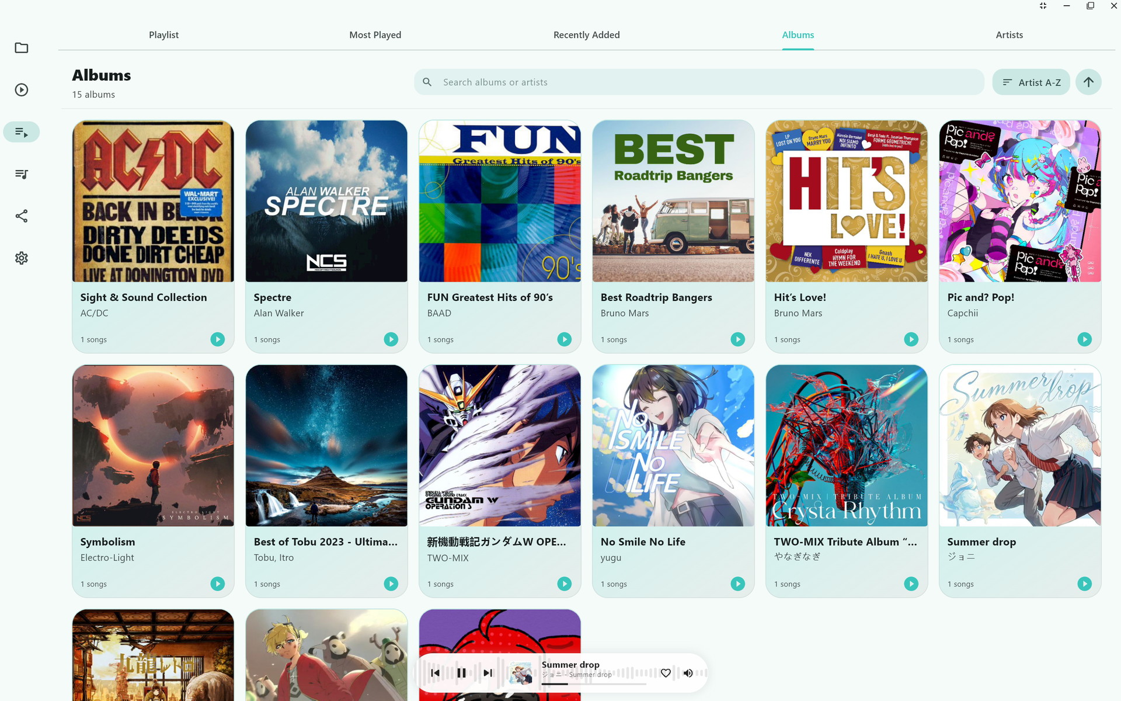Open the Summer drop cover art
Image resolution: width=1121 pixels, height=701 pixels.
(1020, 446)
